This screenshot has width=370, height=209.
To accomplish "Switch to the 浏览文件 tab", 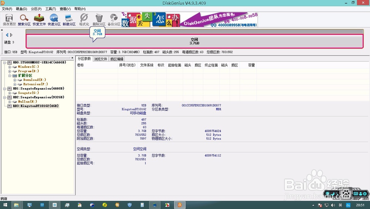I will point(101,59).
